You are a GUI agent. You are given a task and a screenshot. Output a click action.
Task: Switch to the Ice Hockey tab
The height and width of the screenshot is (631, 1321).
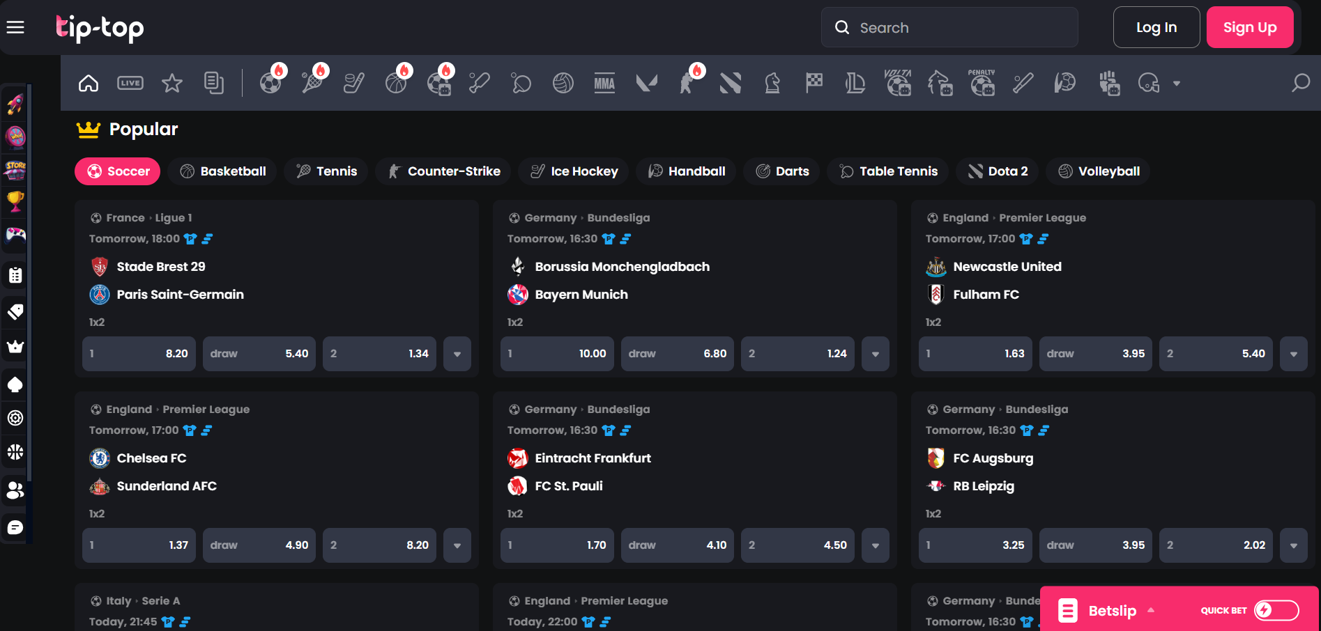tap(573, 171)
